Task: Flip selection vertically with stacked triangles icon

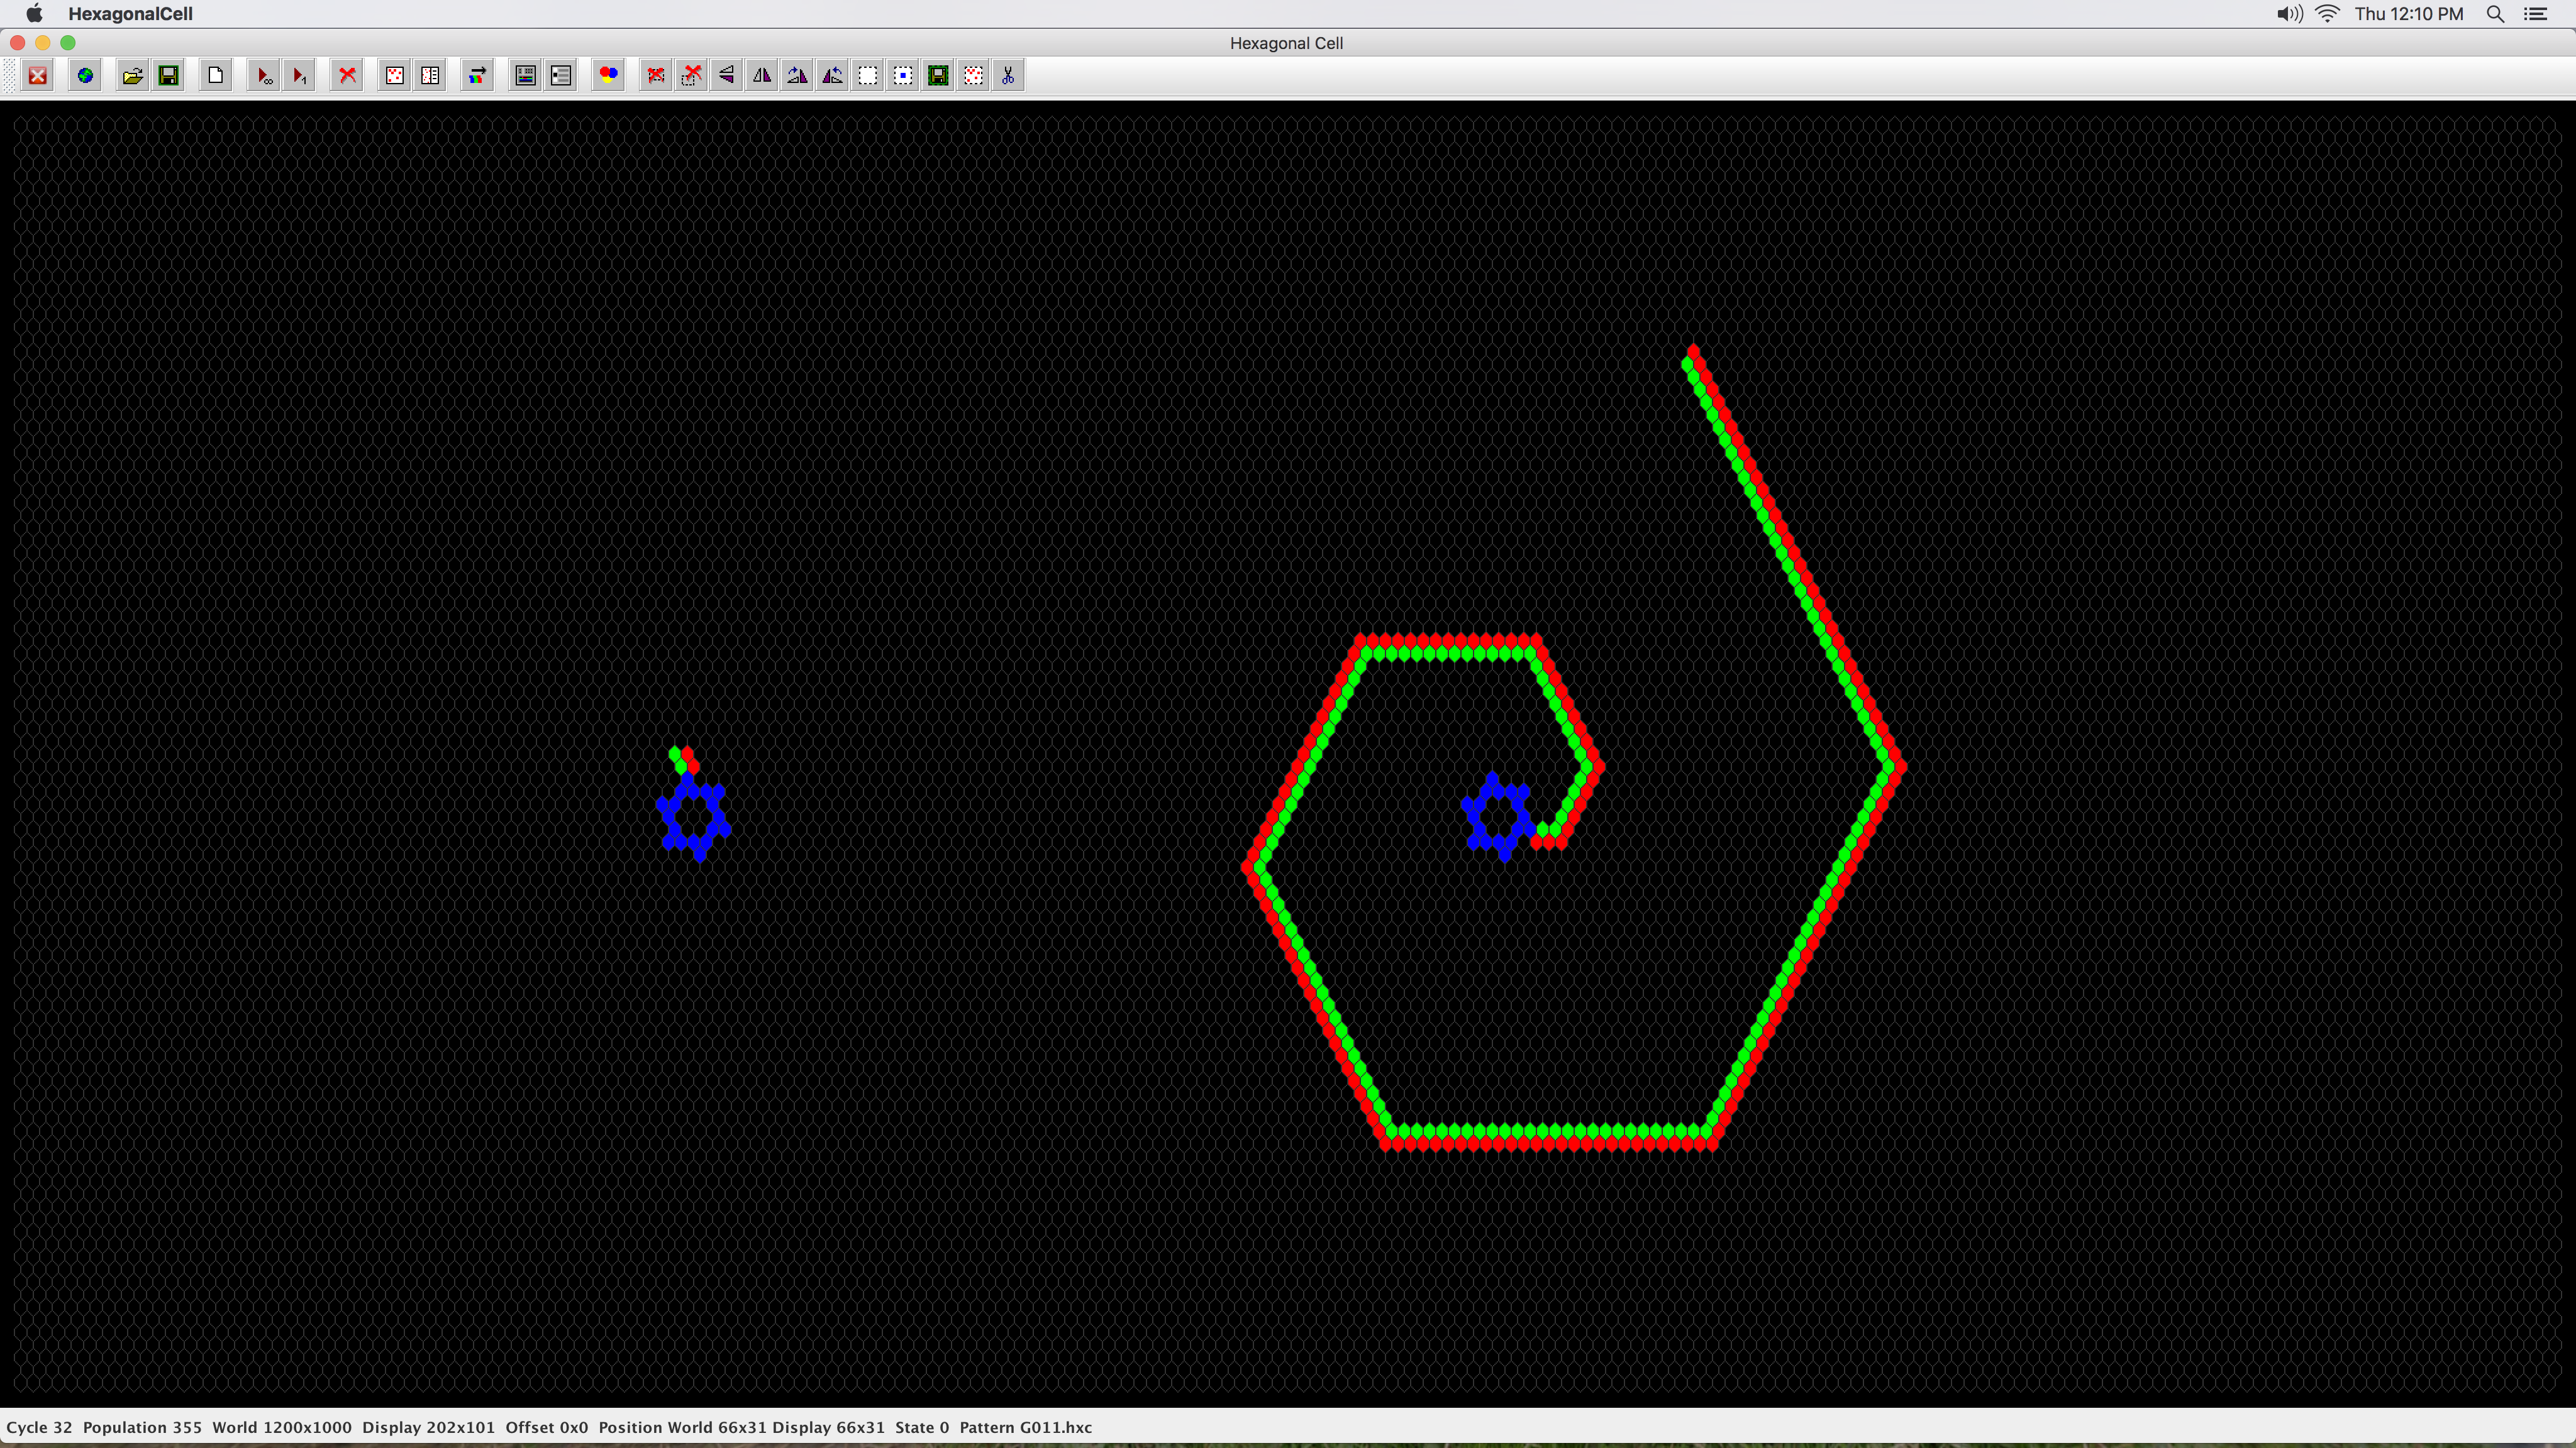Action: (x=727, y=76)
